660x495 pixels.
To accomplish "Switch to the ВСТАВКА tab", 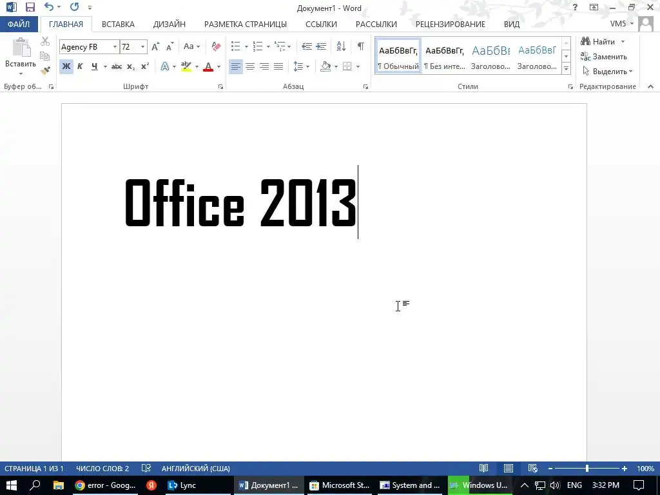I will pos(118,24).
